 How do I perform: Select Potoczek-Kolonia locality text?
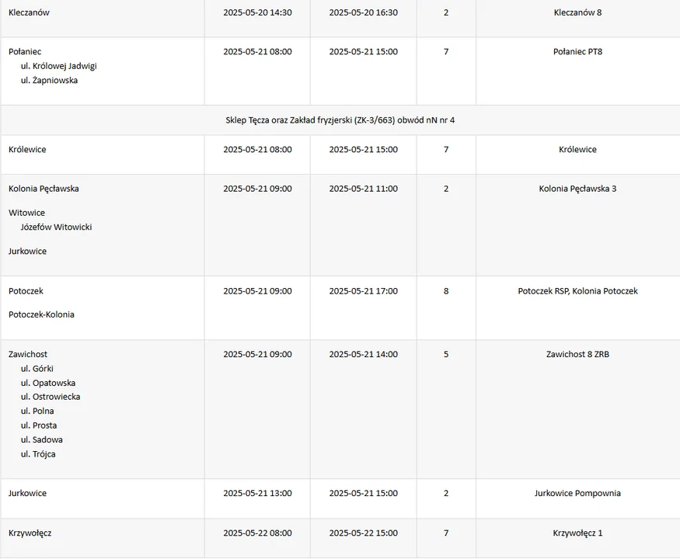click(41, 314)
